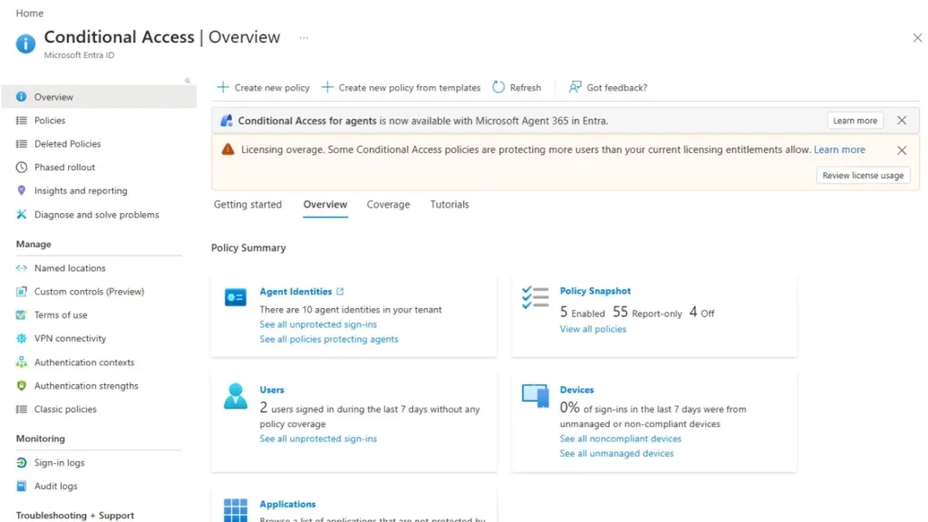The height and width of the screenshot is (522, 928).
Task: Click the Users heading link
Action: (x=272, y=390)
